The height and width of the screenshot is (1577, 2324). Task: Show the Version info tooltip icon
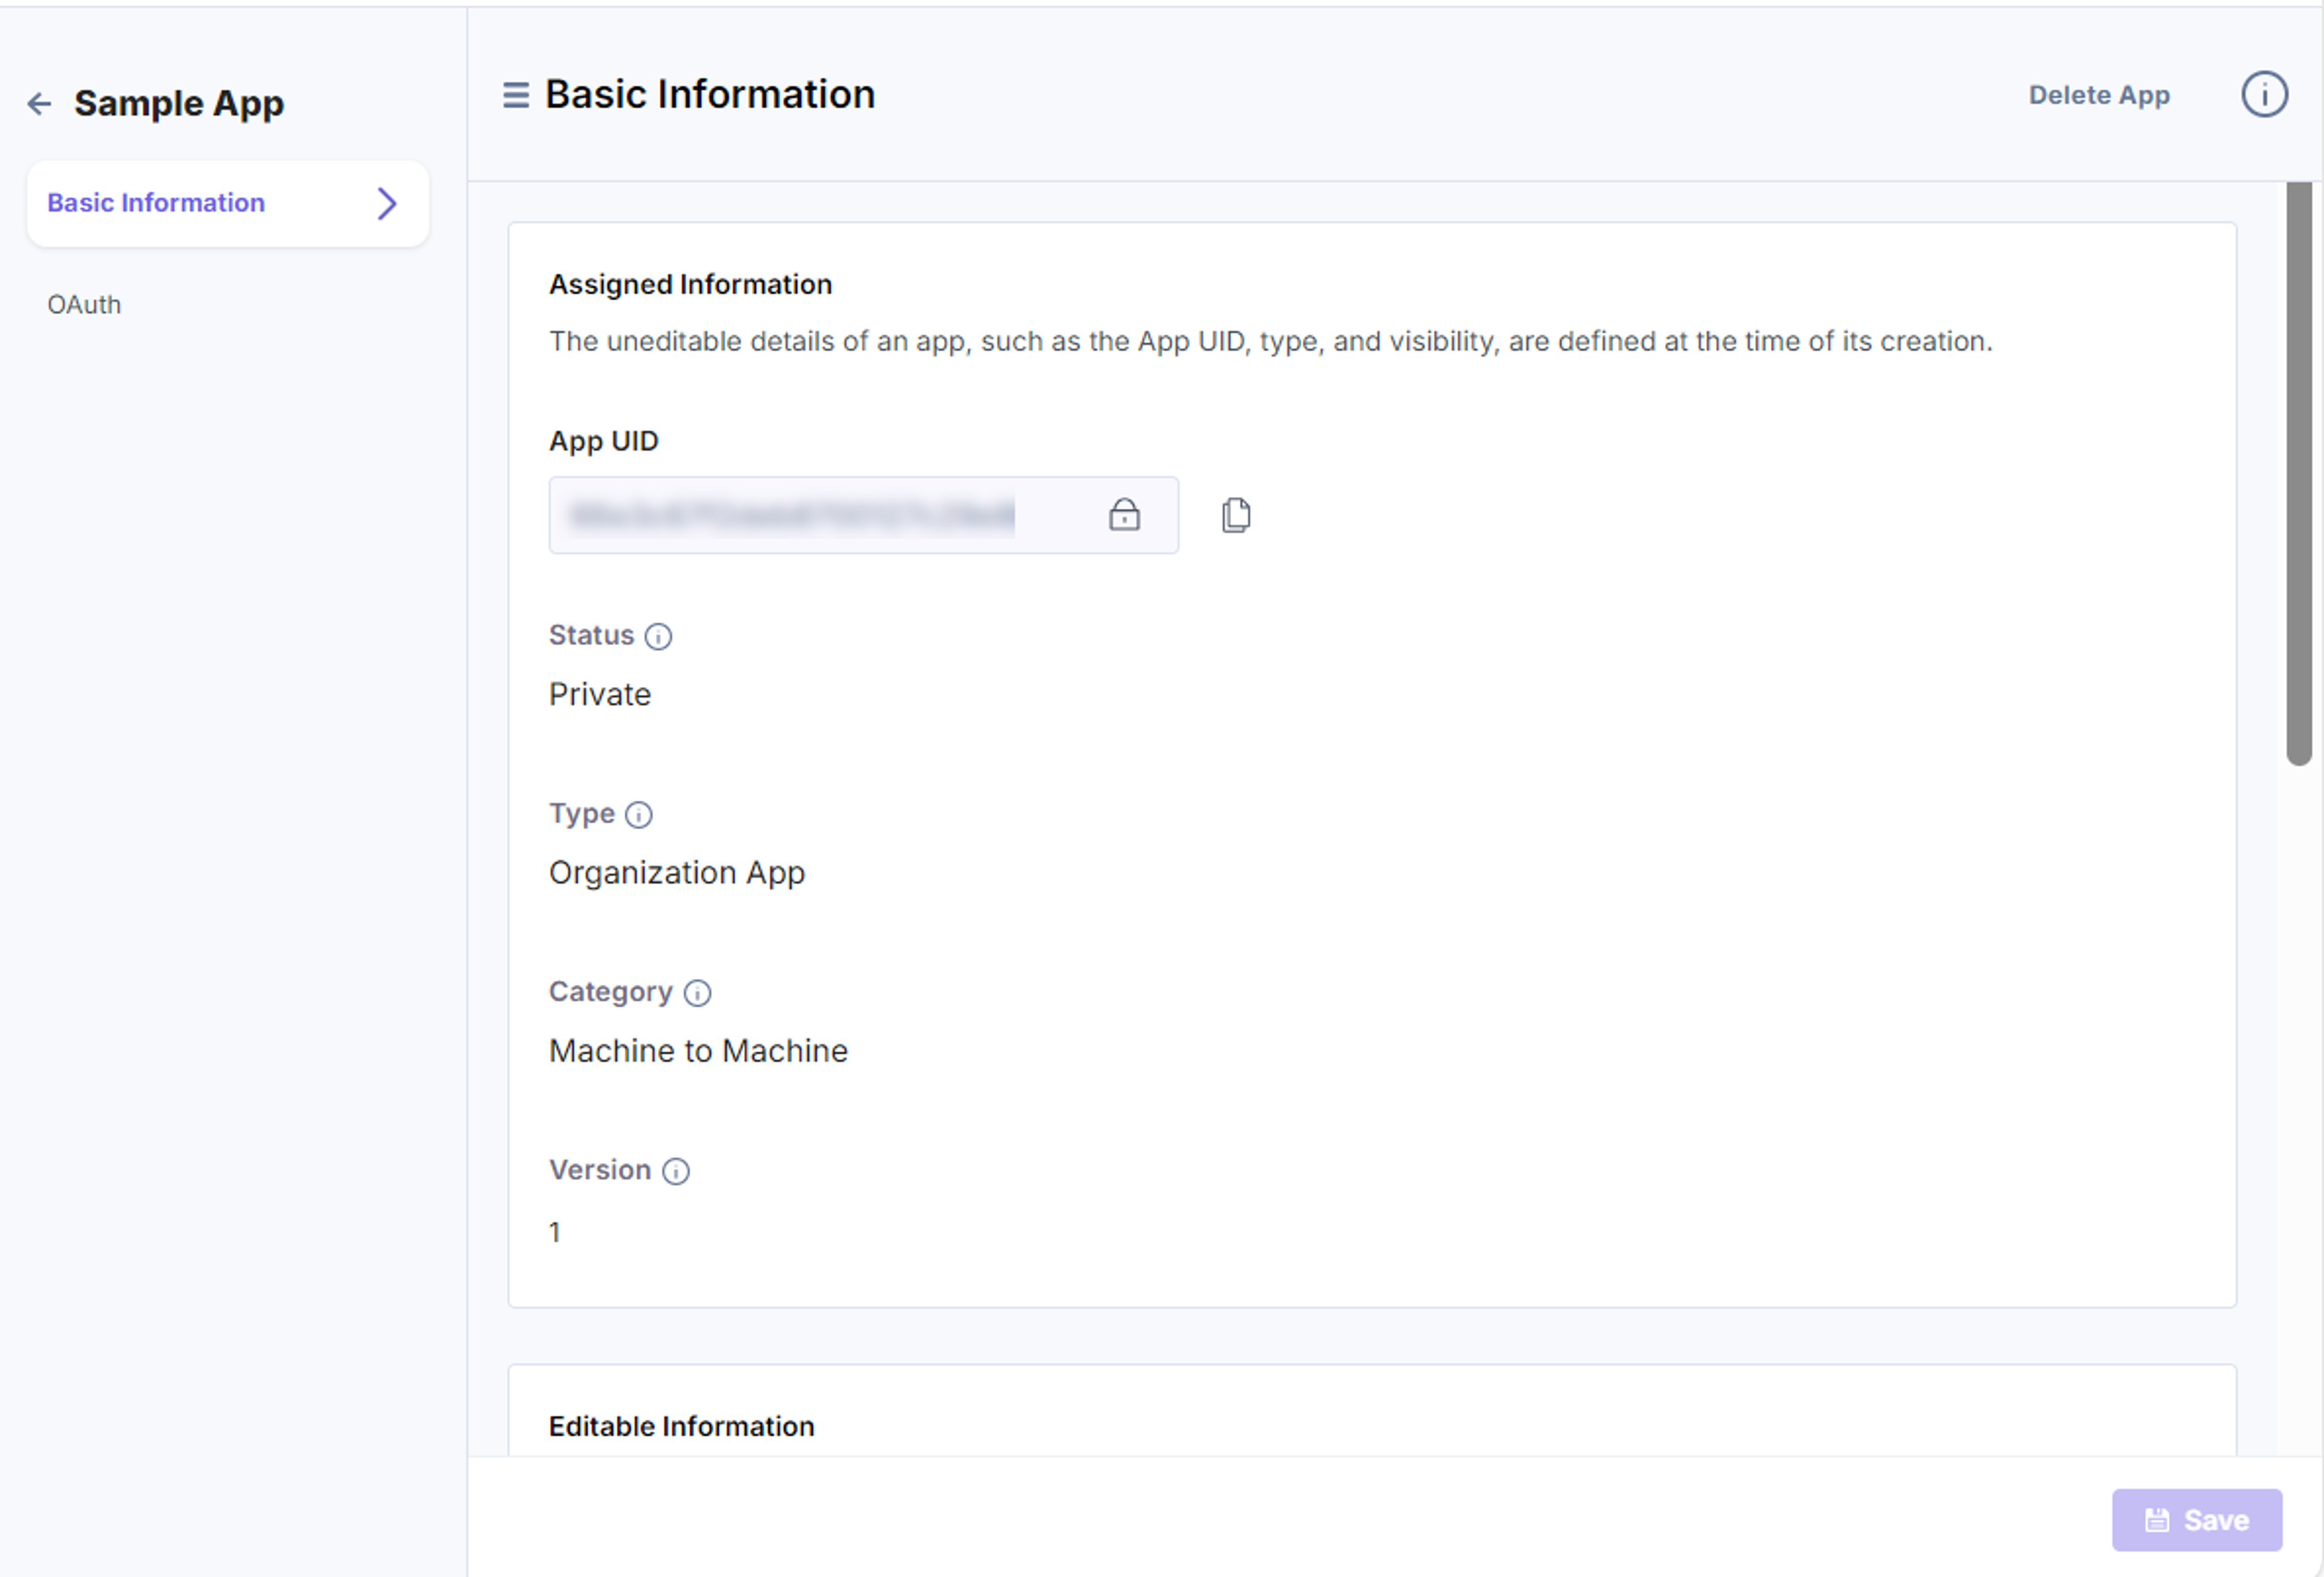click(x=676, y=1171)
